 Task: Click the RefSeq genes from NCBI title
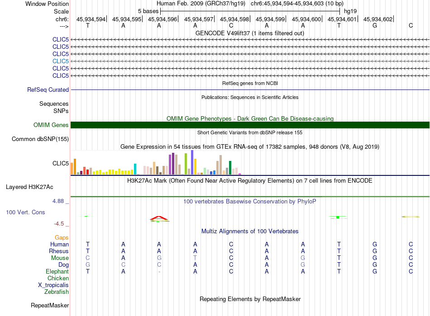[x=250, y=83]
